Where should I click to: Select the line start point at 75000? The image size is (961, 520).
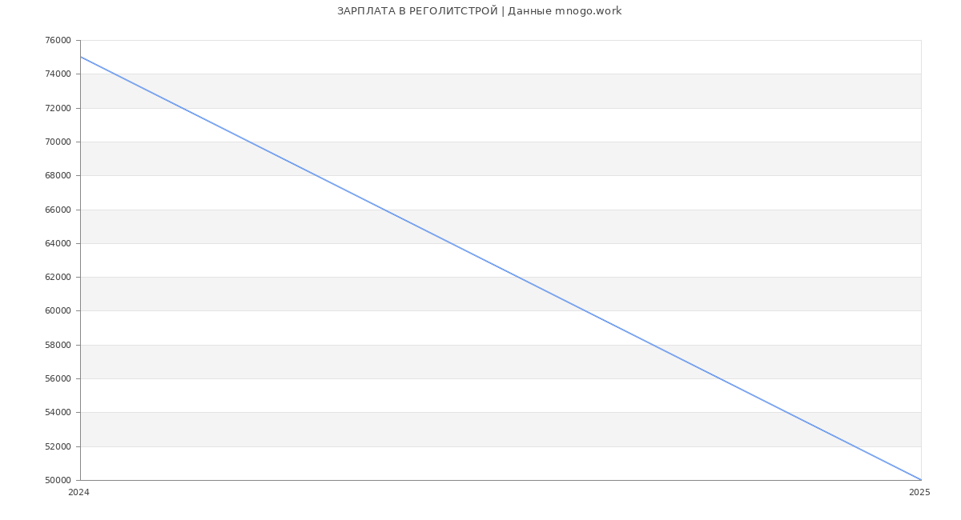[80, 57]
